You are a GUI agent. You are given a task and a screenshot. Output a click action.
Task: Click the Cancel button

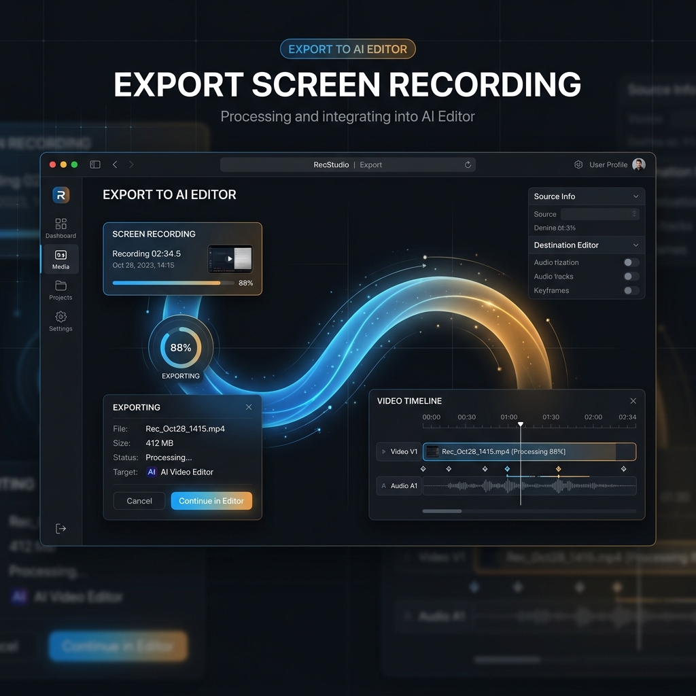tap(139, 501)
